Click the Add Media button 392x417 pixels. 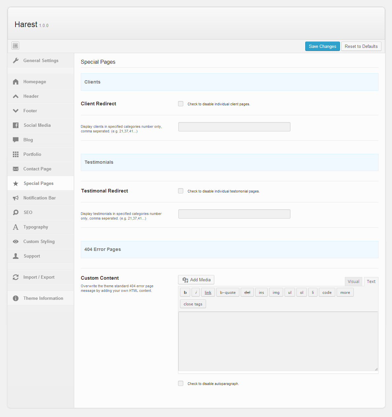click(x=196, y=280)
